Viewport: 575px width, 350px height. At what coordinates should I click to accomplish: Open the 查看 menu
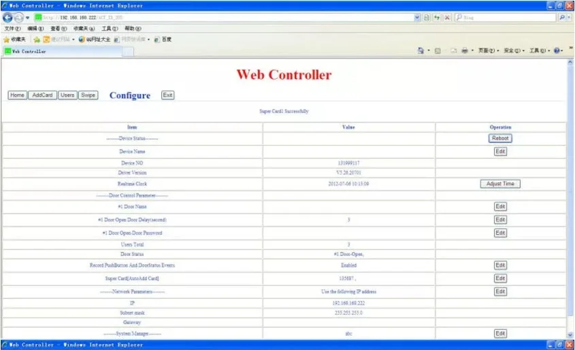tap(59, 28)
